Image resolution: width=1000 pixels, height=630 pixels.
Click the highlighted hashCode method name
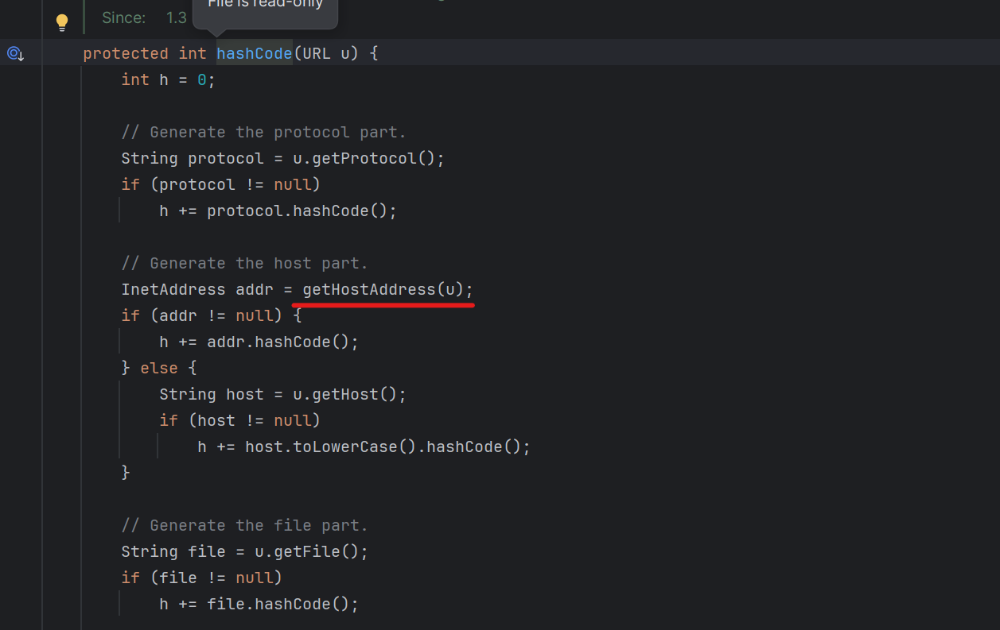click(255, 53)
